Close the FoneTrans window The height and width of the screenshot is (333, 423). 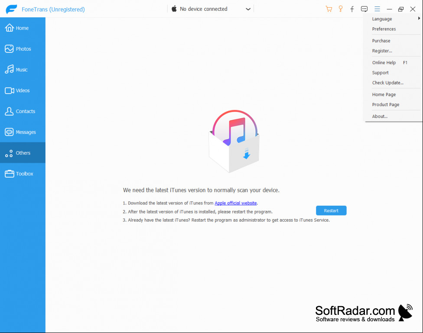[413, 9]
